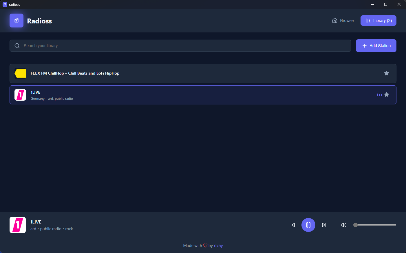Close the radioss window
The height and width of the screenshot is (253, 406).
pyautogui.click(x=399, y=4)
